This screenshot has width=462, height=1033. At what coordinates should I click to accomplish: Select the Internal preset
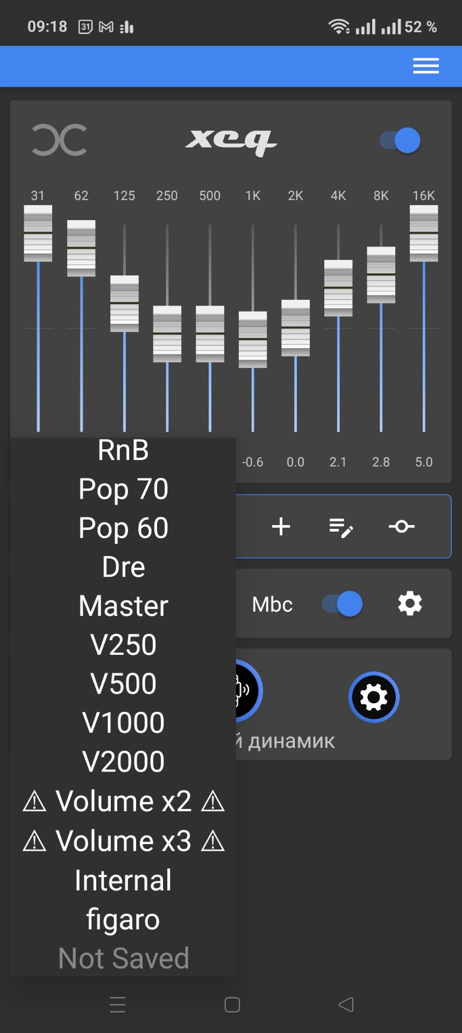pos(123,880)
